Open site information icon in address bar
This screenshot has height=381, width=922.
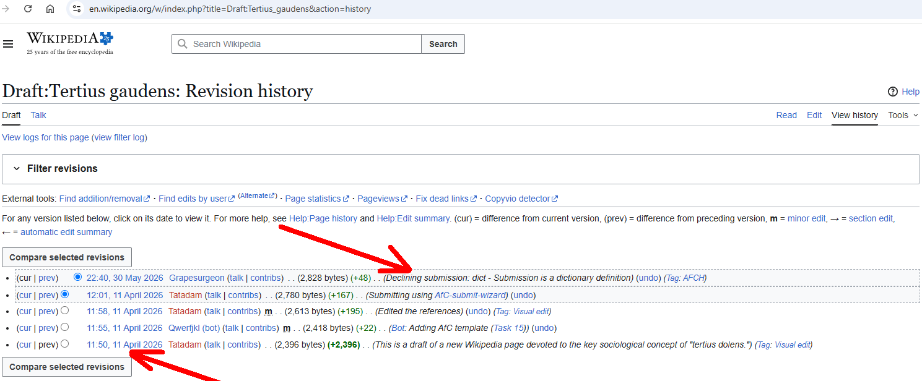pyautogui.click(x=76, y=9)
